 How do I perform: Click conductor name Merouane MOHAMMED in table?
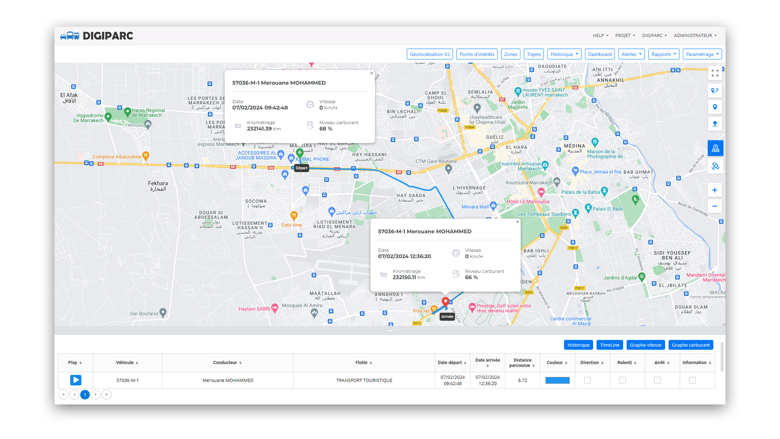point(228,380)
